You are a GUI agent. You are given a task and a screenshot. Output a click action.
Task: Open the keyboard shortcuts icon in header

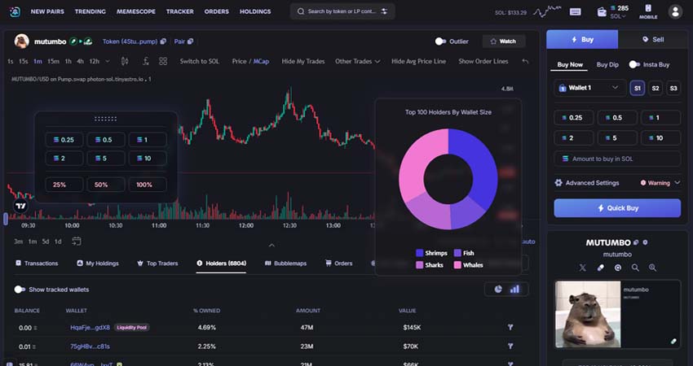576,11
